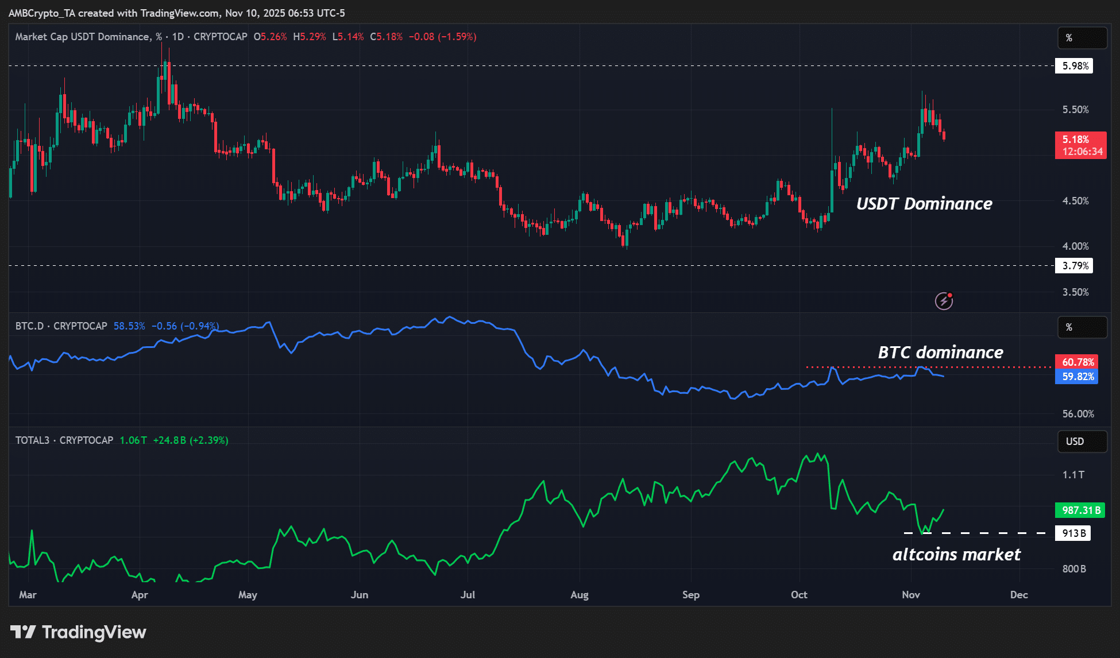Click the red 5.18% price label with countdown

(x=1081, y=145)
